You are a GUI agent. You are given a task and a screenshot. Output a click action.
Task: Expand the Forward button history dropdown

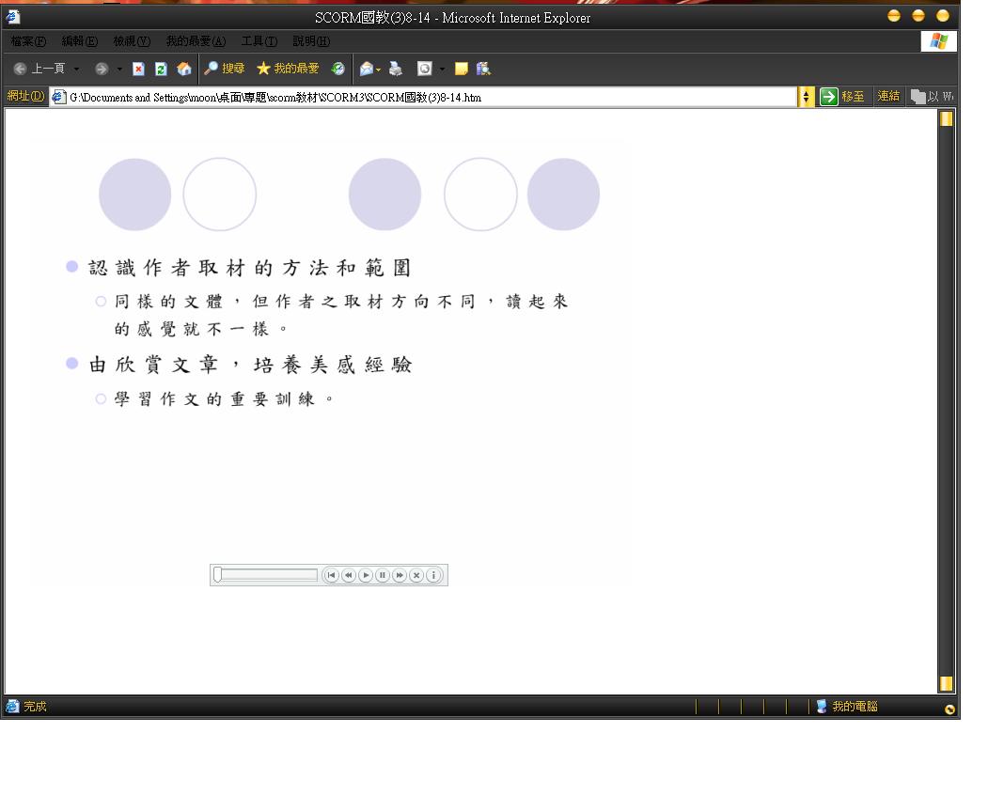pyautogui.click(x=119, y=70)
